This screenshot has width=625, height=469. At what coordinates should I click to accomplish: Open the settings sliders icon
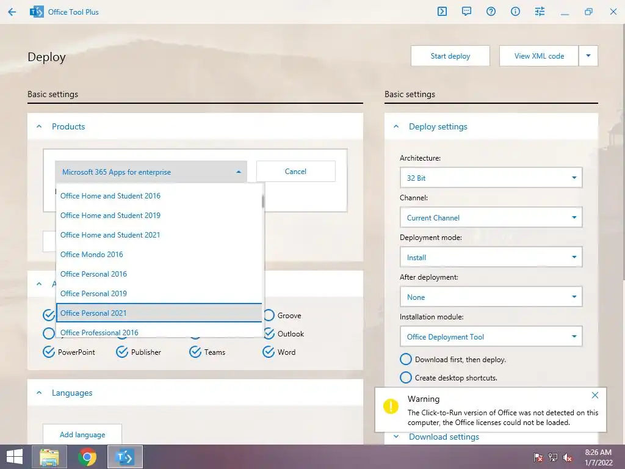pos(540,12)
